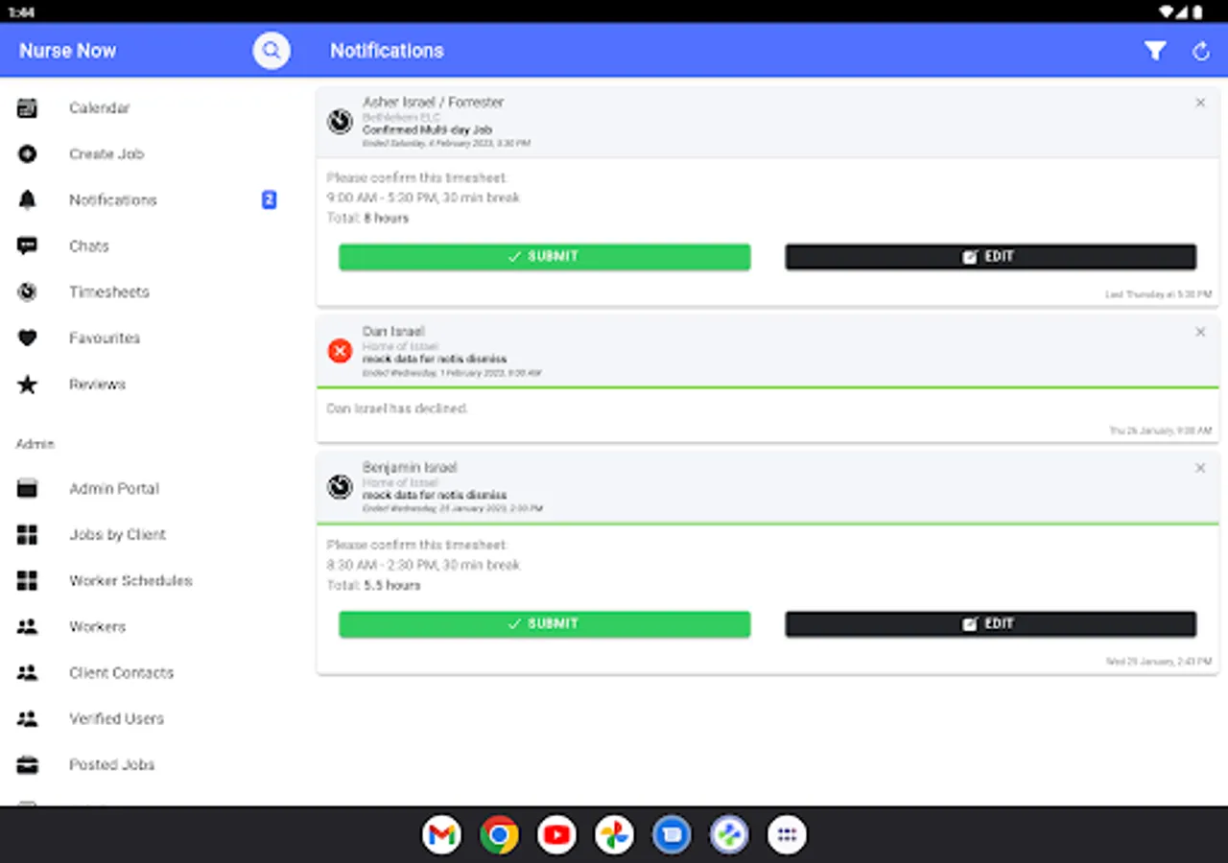This screenshot has height=863, width=1228.
Task: Click the Verified Users people icon
Action: click(27, 719)
